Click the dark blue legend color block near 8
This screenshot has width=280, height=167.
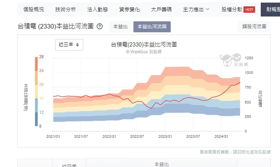pos(36,119)
